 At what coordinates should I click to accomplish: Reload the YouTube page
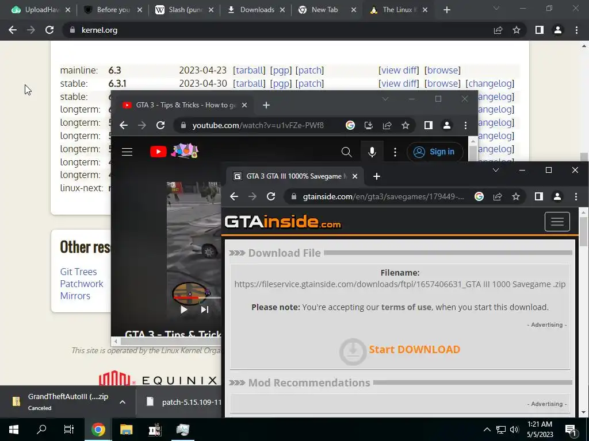[160, 125]
